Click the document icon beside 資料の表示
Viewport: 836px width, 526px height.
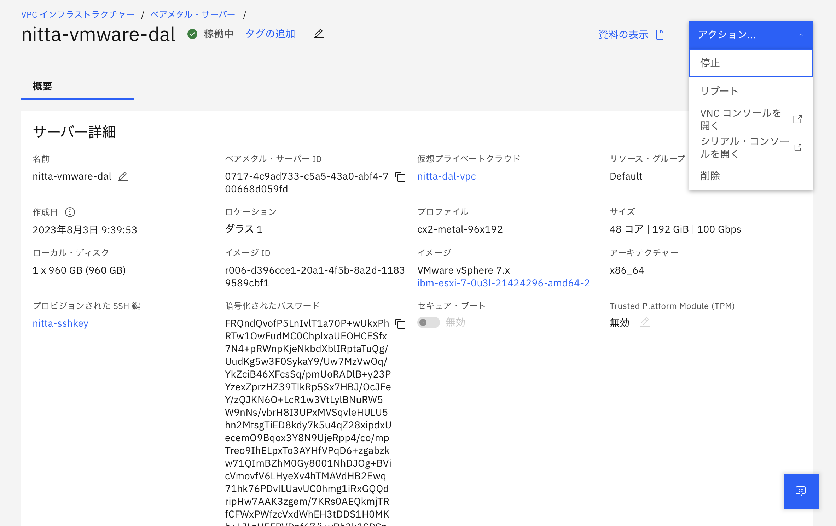pos(660,35)
